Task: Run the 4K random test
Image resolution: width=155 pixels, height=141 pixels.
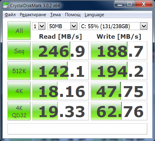Action: click(x=19, y=91)
